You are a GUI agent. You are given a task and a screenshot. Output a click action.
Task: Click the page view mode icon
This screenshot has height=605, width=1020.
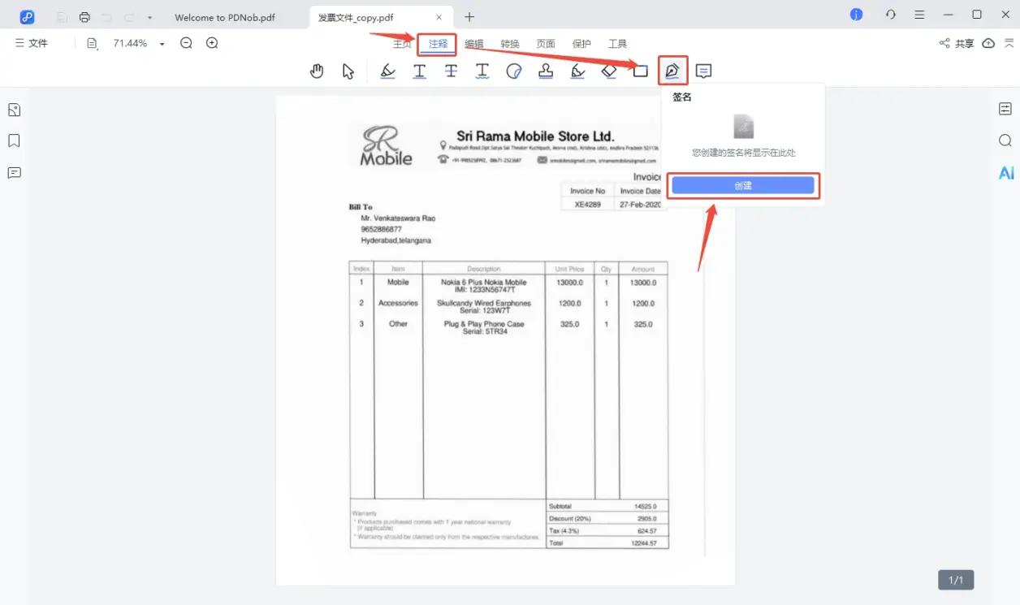tap(93, 44)
